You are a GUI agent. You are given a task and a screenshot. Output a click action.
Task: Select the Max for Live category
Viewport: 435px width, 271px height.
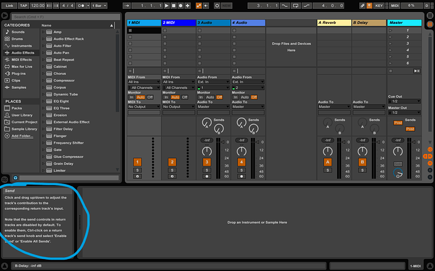(21, 67)
